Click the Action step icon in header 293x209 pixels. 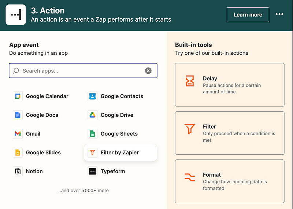click(16, 15)
